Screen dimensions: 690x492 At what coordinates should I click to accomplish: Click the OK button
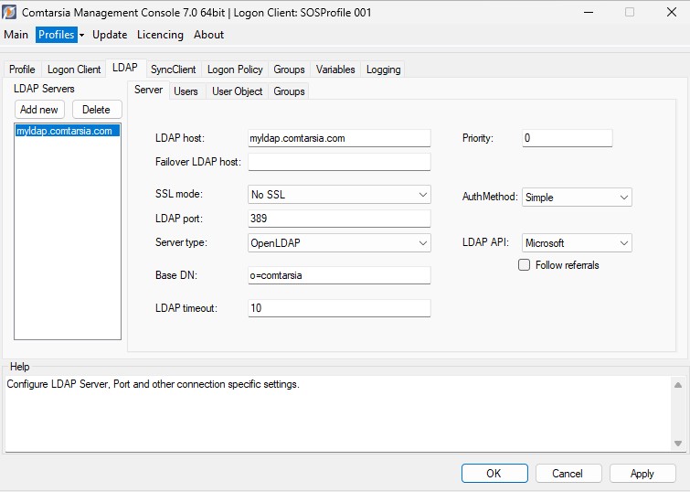494,474
